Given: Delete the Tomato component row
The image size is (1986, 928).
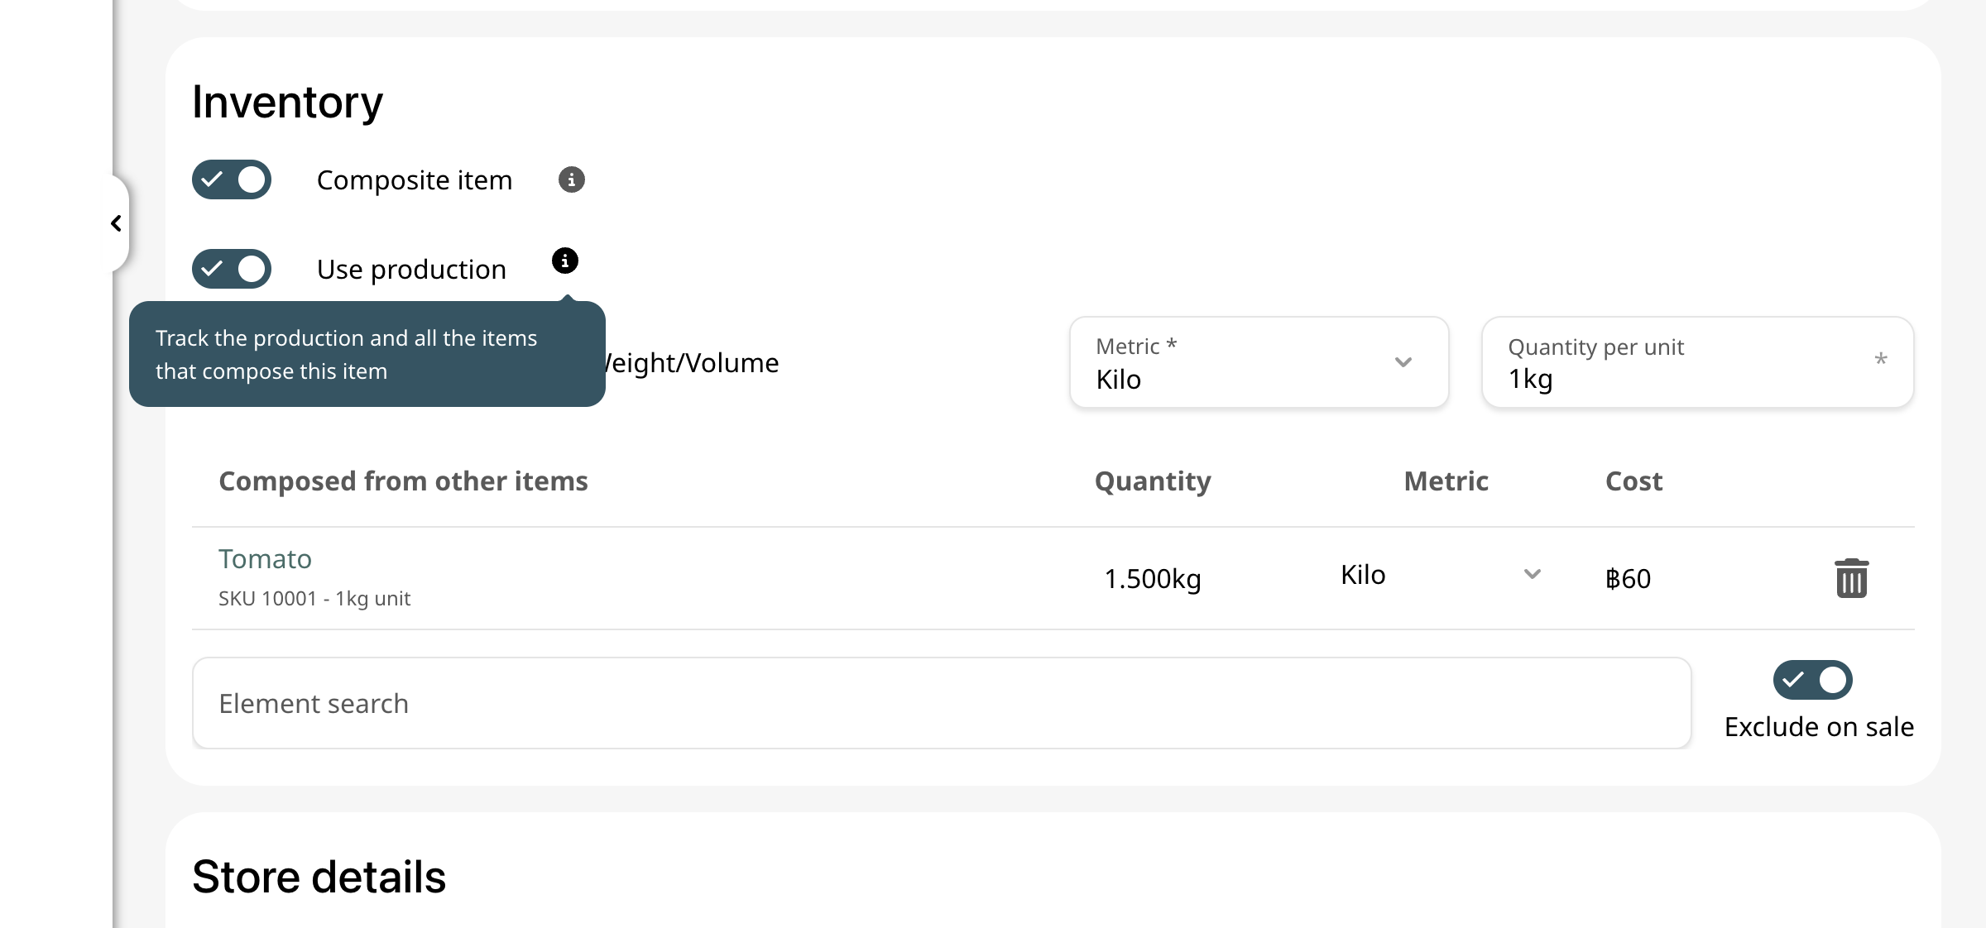Looking at the screenshot, I should 1851,578.
